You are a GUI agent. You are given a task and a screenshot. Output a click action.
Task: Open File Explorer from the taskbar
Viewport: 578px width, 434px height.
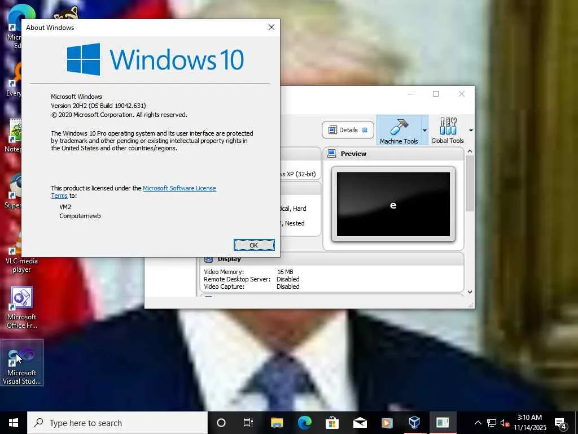277,423
